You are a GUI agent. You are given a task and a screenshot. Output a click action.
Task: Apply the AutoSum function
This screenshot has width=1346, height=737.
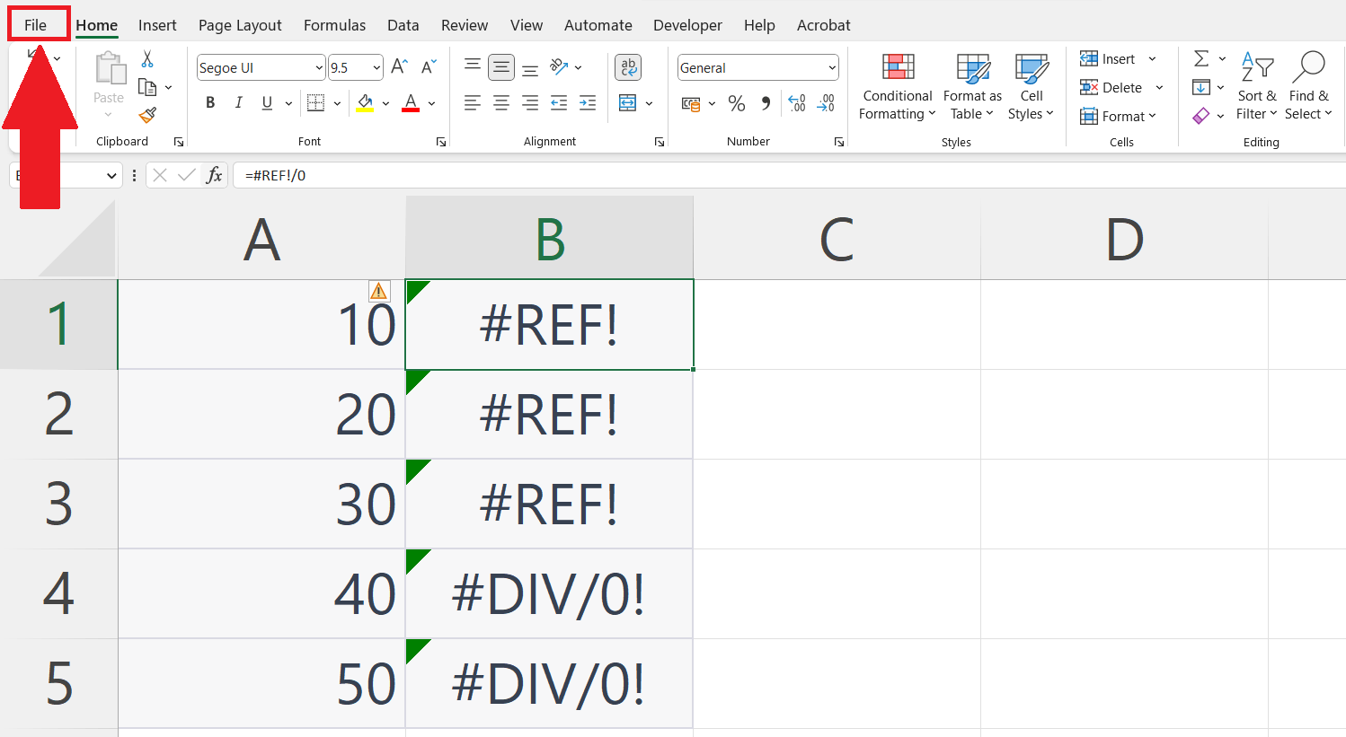1201,57
